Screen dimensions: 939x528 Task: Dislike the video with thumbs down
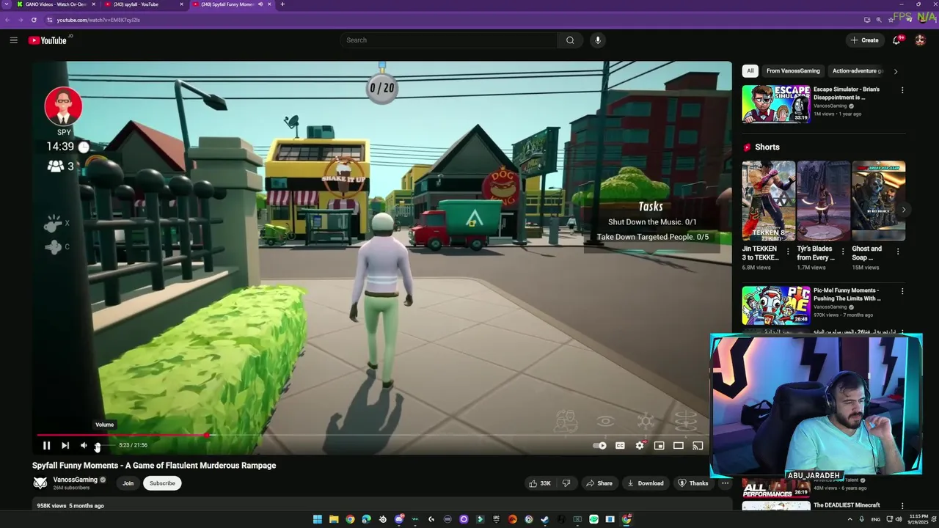point(566,483)
